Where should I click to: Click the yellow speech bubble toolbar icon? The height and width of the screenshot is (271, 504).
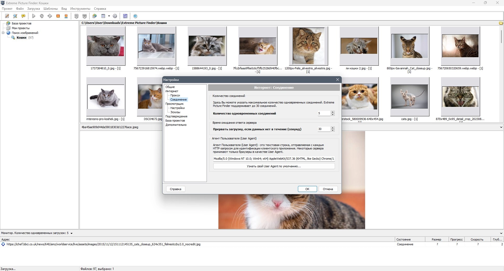tap(23, 16)
